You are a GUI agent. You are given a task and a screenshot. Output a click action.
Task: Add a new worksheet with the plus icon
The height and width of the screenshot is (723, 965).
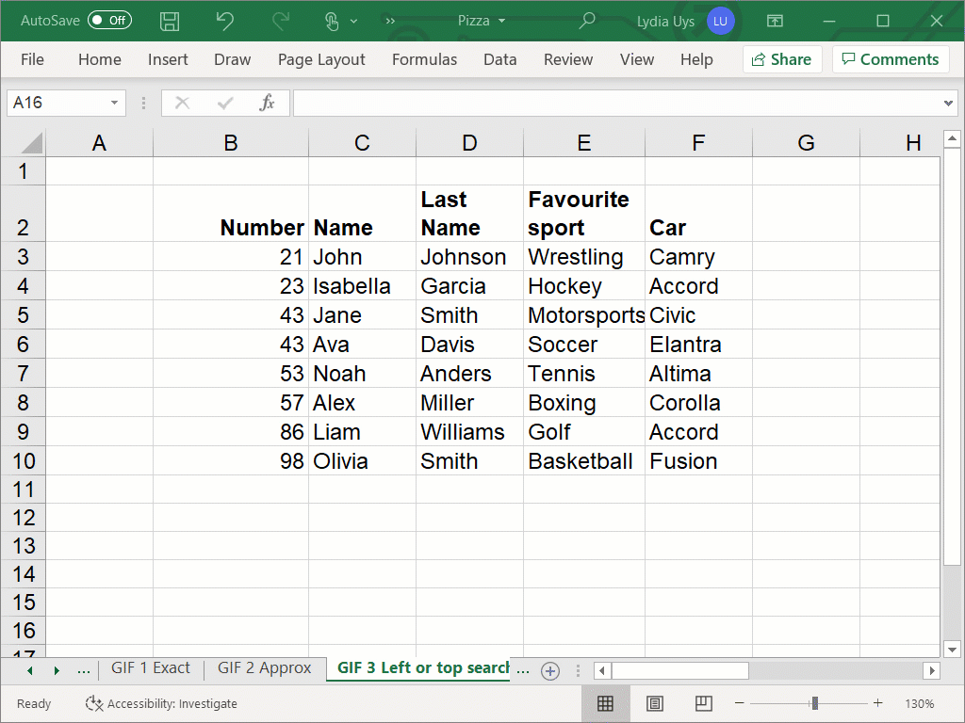549,670
